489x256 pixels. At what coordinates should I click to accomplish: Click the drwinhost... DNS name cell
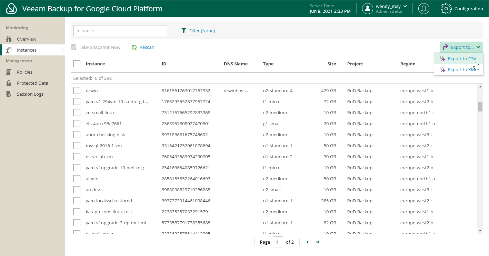(x=236, y=90)
